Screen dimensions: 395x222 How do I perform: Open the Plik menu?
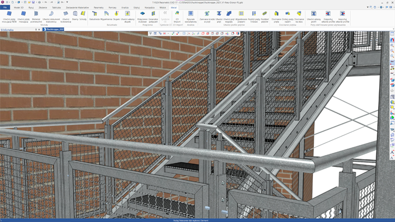pos(5,8)
